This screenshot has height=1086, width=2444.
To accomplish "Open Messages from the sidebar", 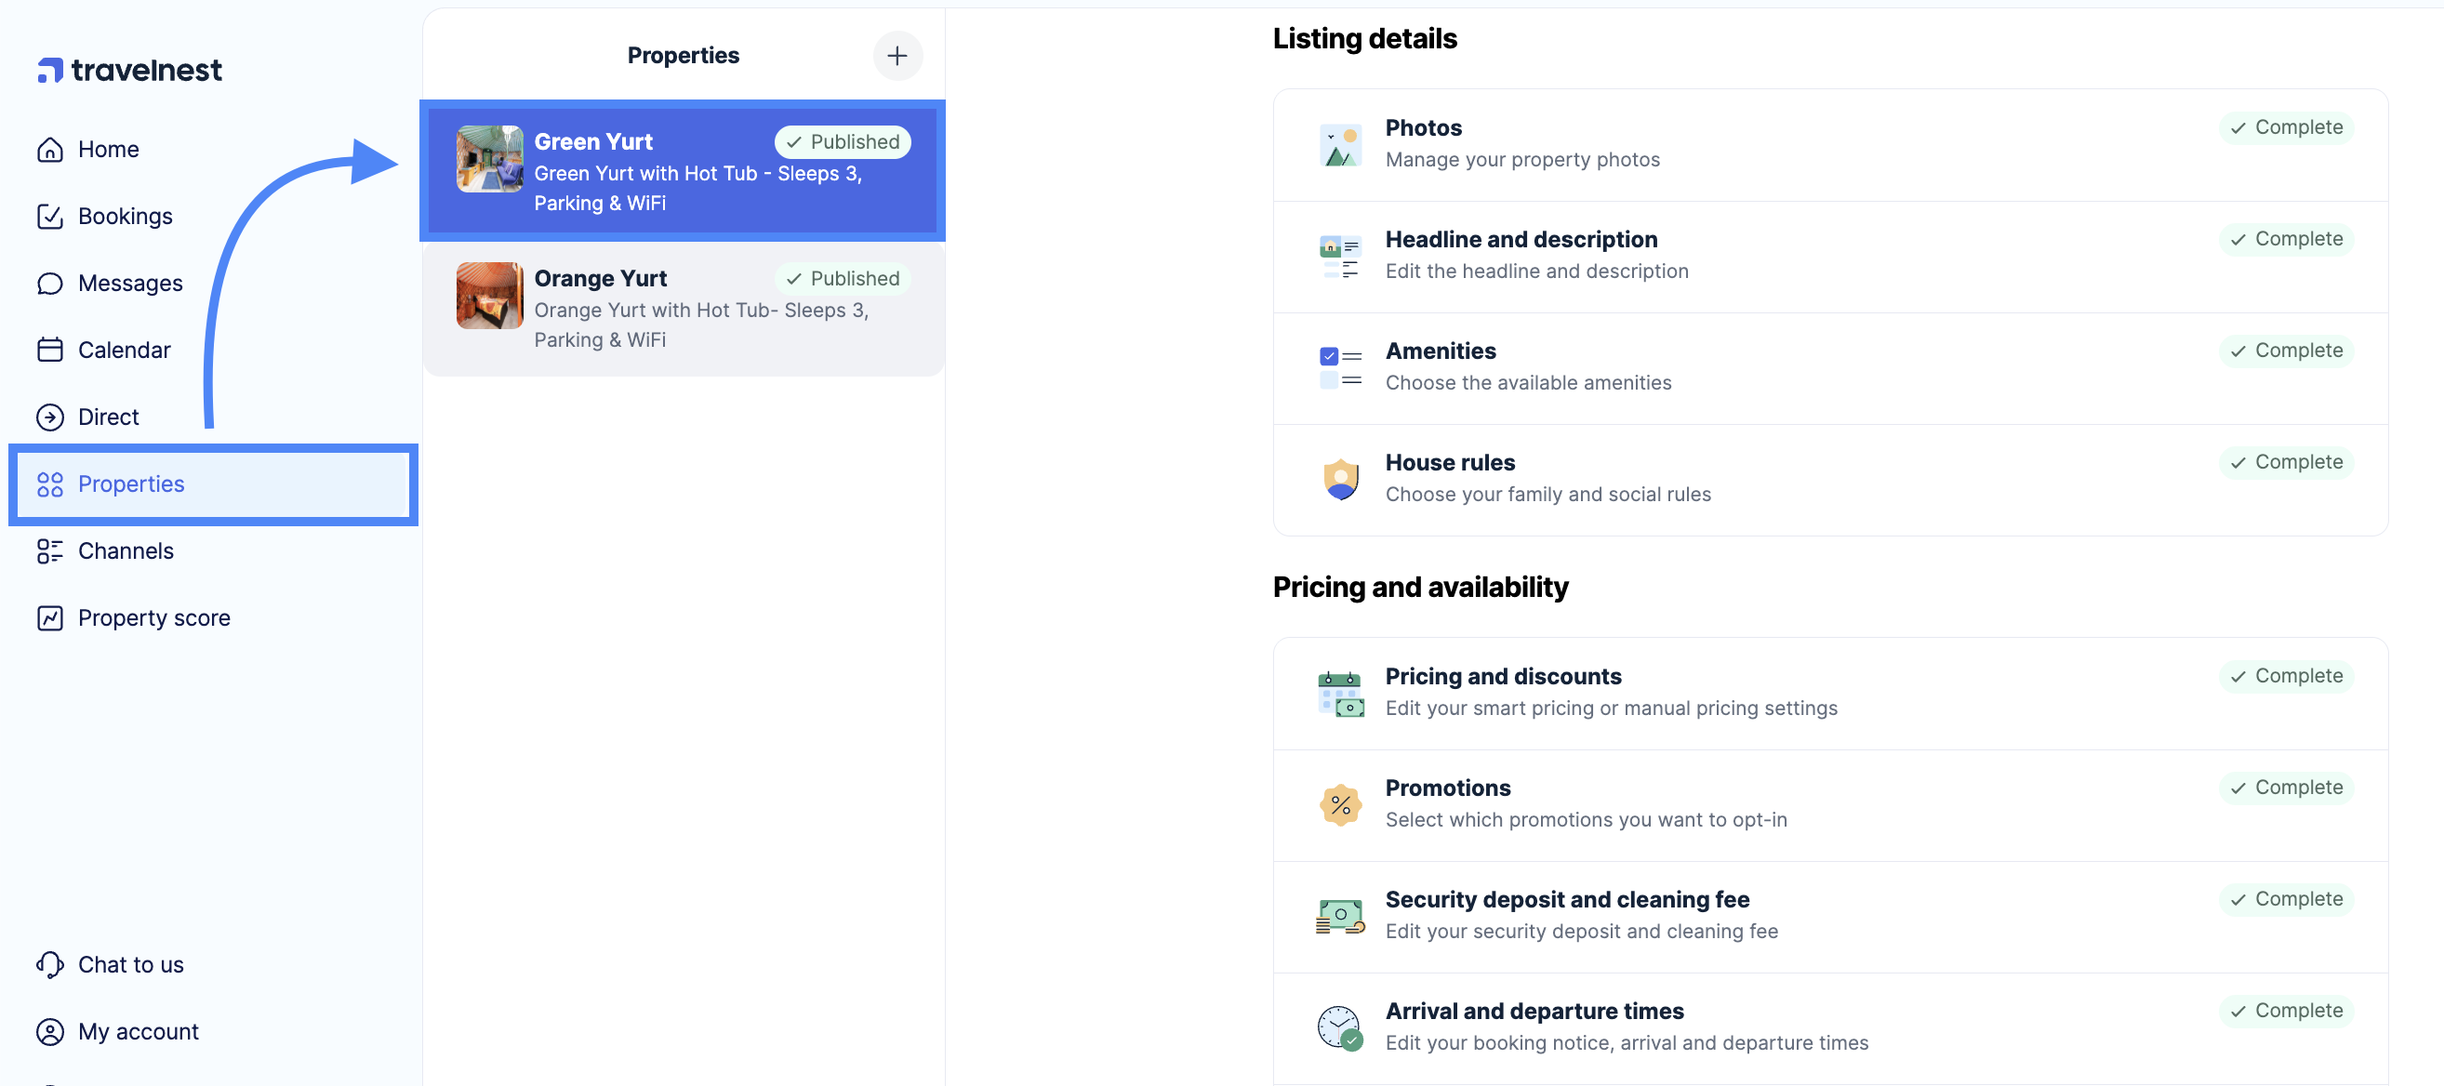I will [130, 284].
